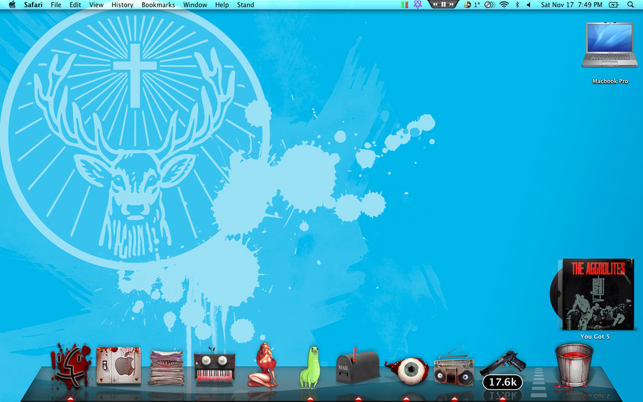Open the battery status menu

point(613,5)
